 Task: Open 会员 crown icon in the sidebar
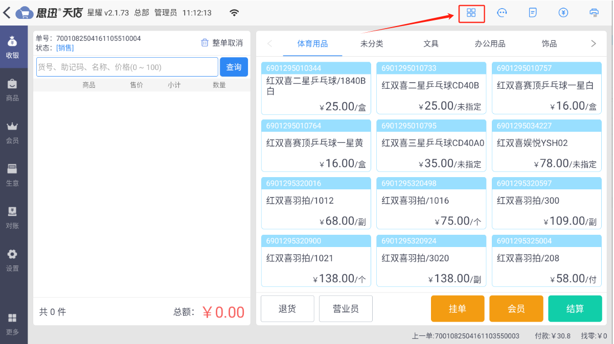(x=13, y=133)
